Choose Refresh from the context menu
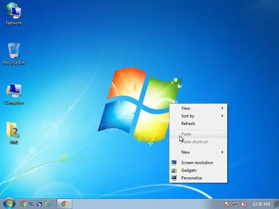 [x=198, y=124]
